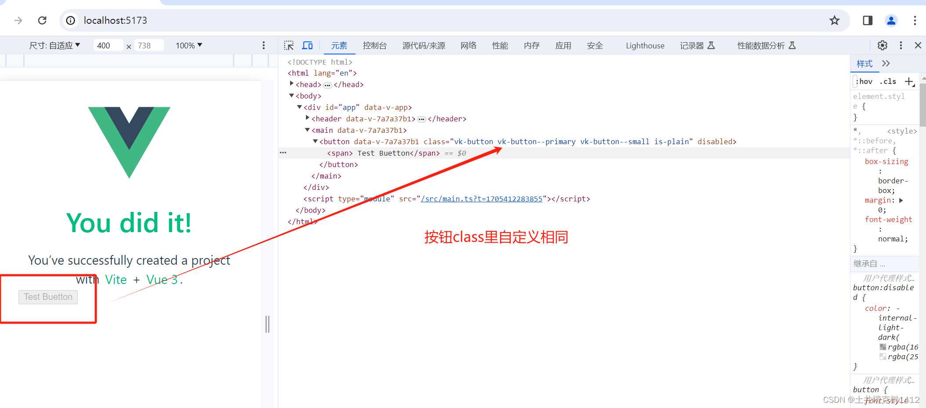This screenshot has height=408, width=926.
Task: Click second rgba color swatch
Action: pos(882,357)
